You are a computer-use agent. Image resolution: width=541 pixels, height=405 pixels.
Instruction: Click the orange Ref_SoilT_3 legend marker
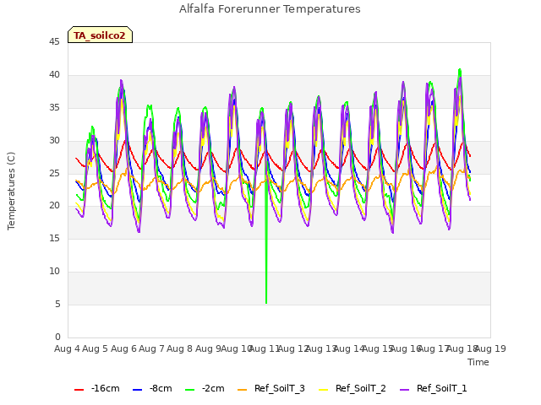coord(243,390)
